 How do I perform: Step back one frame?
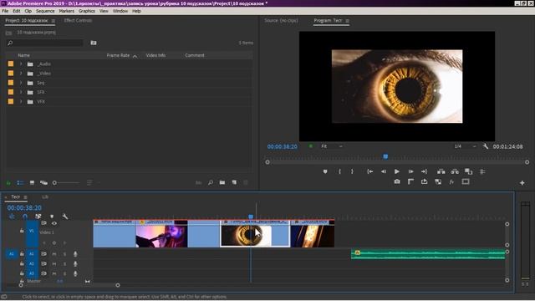[384, 171]
